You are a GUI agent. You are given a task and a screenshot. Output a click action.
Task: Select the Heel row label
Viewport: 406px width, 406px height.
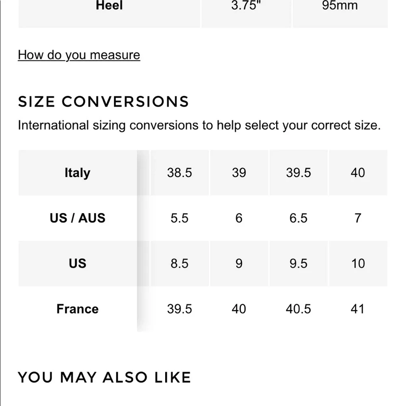tap(109, 6)
